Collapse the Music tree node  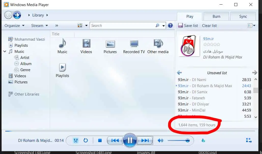5,51
